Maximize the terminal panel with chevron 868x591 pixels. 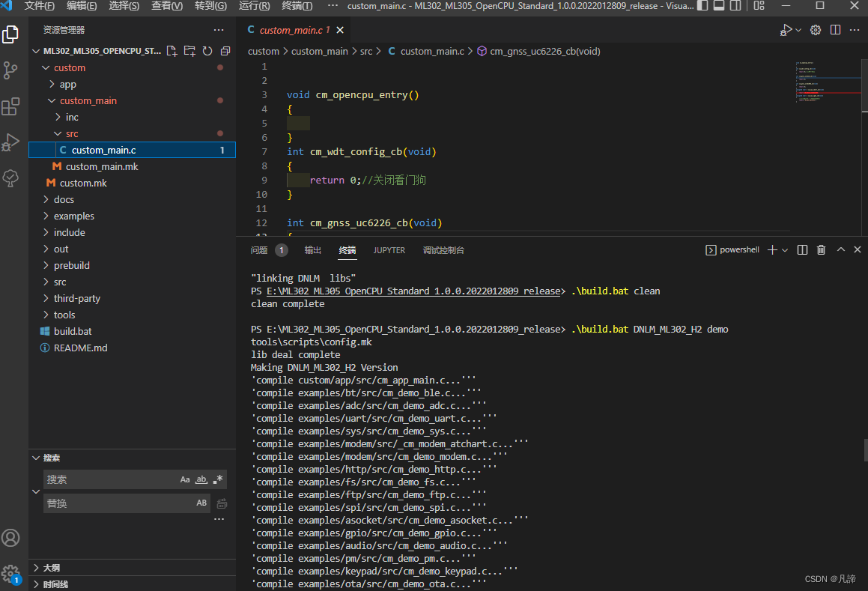[840, 249]
